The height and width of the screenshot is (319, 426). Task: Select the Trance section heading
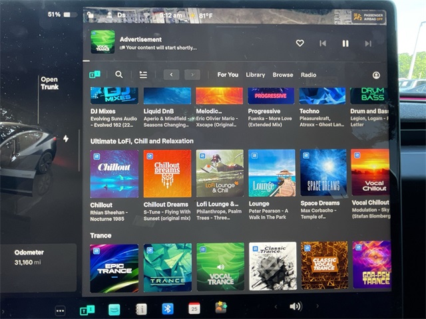click(101, 235)
